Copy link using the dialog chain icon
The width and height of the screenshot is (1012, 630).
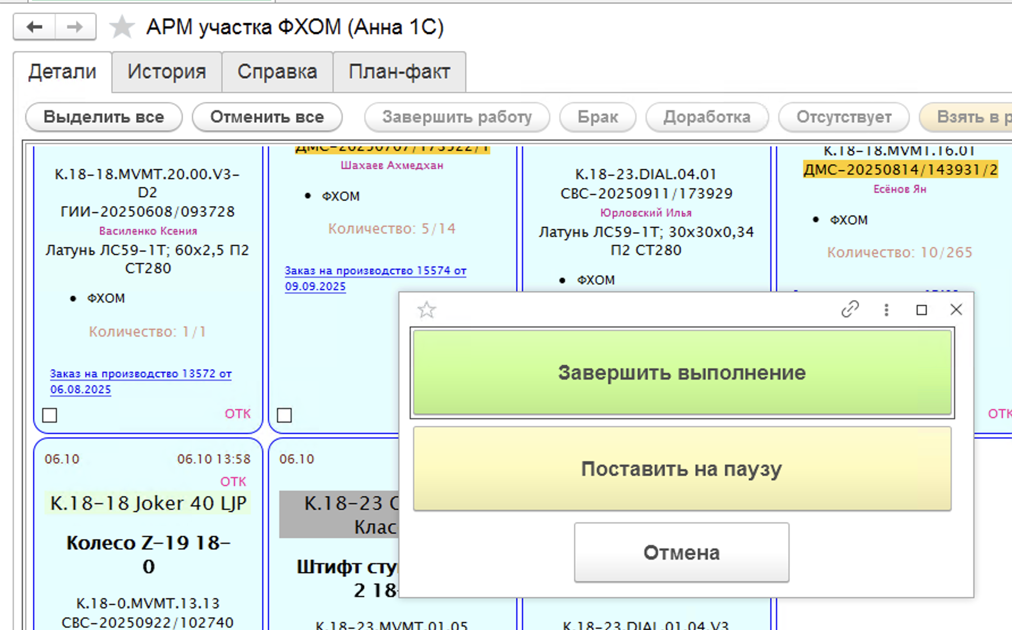(850, 309)
